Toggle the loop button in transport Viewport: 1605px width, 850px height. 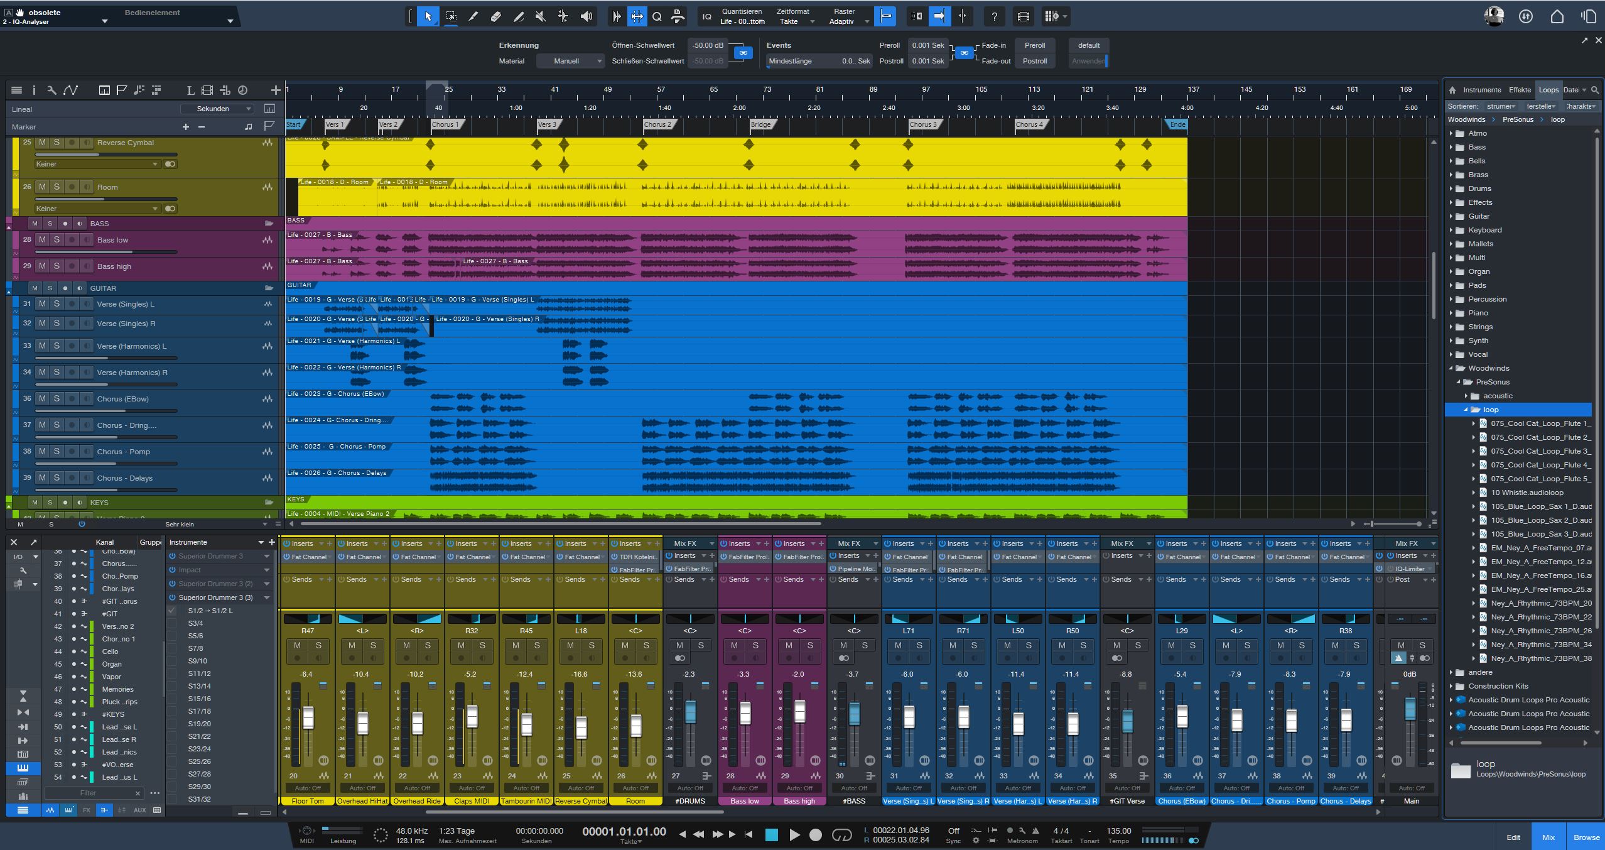click(842, 835)
